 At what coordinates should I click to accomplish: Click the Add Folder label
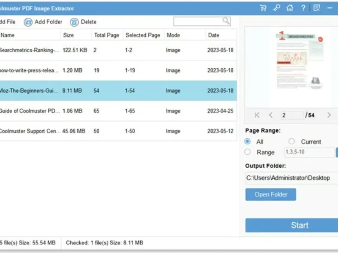(x=48, y=22)
